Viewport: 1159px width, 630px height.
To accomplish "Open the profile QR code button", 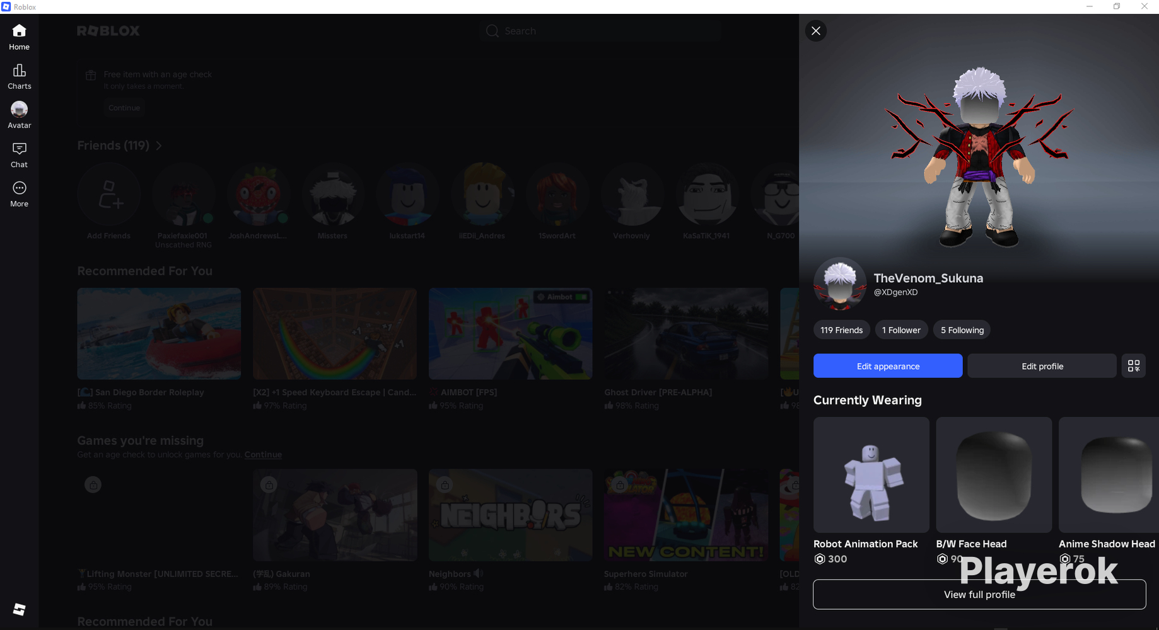I will point(1133,366).
